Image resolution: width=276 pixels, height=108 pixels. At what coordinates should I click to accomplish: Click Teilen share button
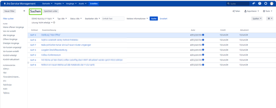pos(236,11)
